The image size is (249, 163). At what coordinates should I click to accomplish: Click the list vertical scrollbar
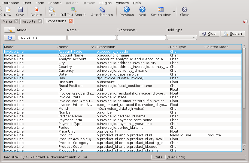[x=244, y=79]
